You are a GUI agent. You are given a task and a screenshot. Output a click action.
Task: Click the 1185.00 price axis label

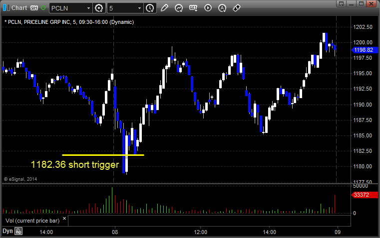pos(363,135)
